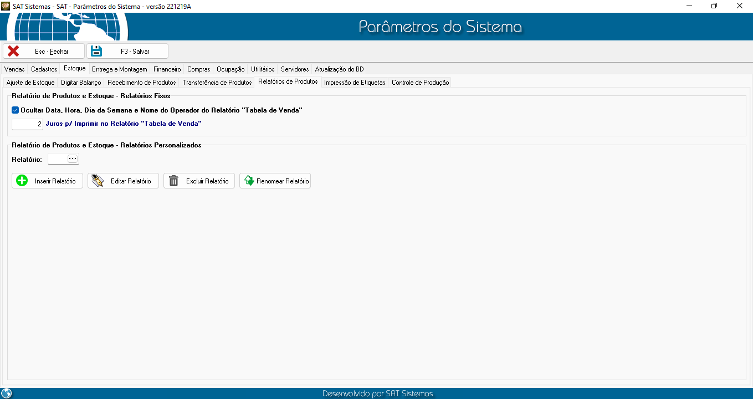Click the red X Fechar icon
This screenshot has height=399, width=753.
coord(13,51)
